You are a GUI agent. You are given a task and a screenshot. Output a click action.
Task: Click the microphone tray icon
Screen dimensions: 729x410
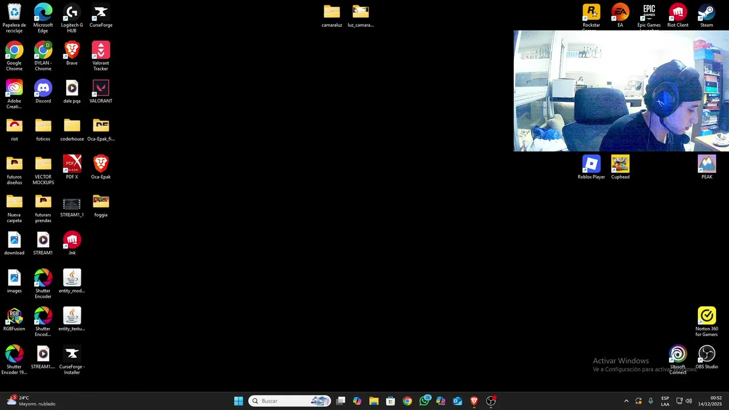pos(650,401)
